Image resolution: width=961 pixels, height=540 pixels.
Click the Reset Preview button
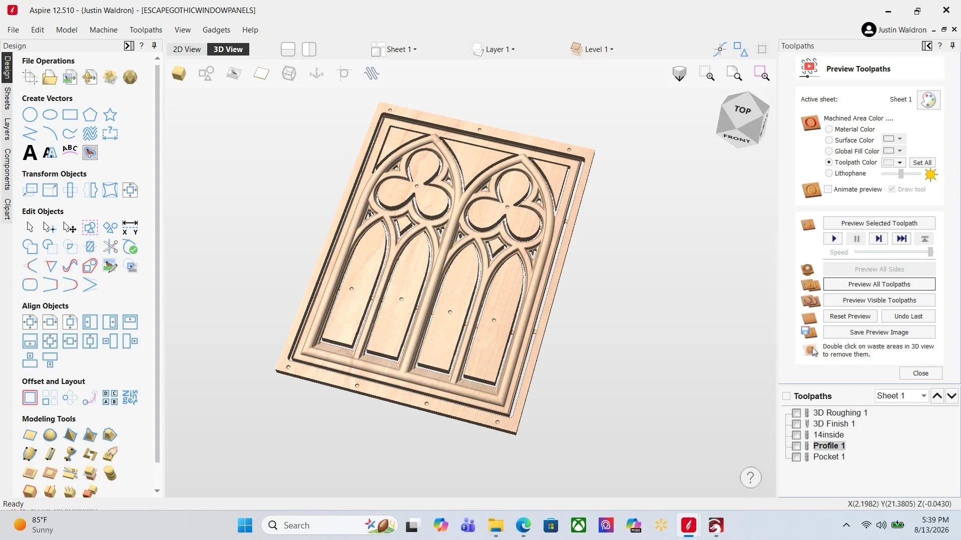pos(850,316)
